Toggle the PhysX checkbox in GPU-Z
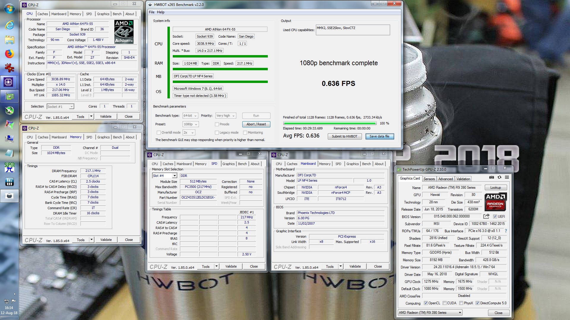Image resolution: width=570 pixels, height=320 pixels. pos(461,303)
